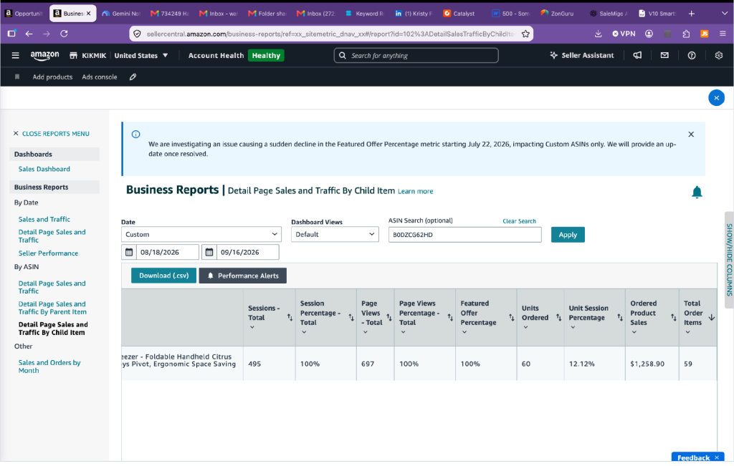Click the Amazon logo
The width and height of the screenshot is (734, 466).
point(45,56)
